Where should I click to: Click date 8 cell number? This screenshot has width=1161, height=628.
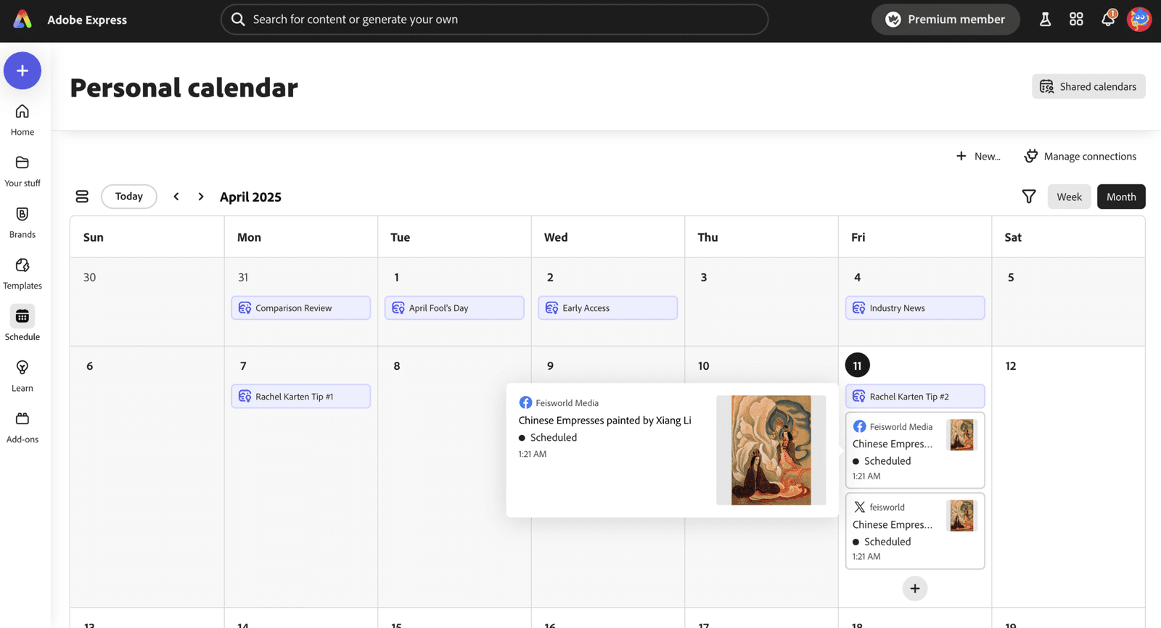tap(397, 365)
